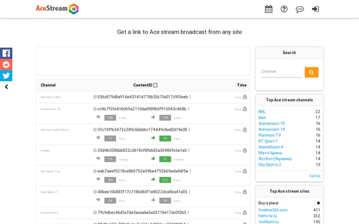Click play icon beside 79c9dbec46dfa7de content ID
This screenshot has width=359, height=224.
tap(95, 213)
